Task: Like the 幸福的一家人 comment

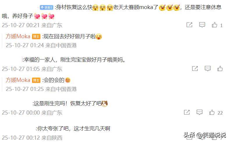Action: [x=220, y=69]
